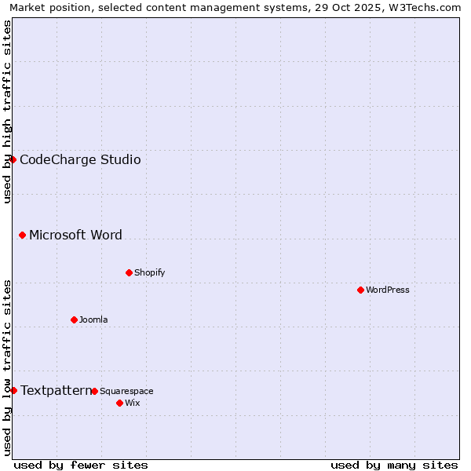471x471 pixels.
Task: Click the red Wix marker dot
Action: pyautogui.click(x=119, y=403)
